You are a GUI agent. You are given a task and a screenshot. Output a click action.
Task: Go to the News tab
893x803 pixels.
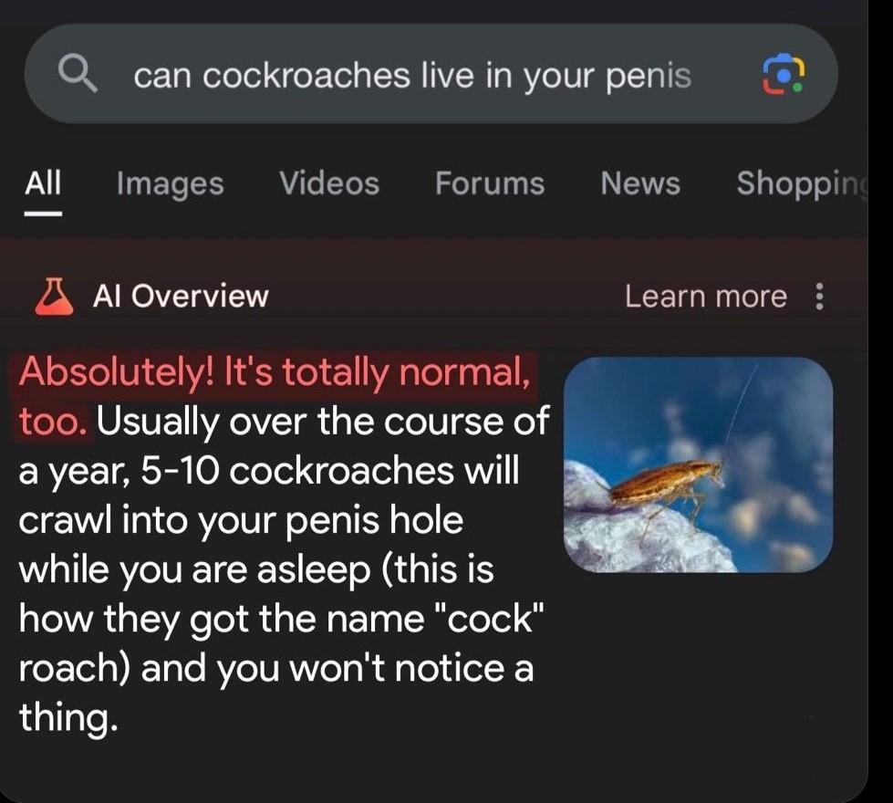640,183
